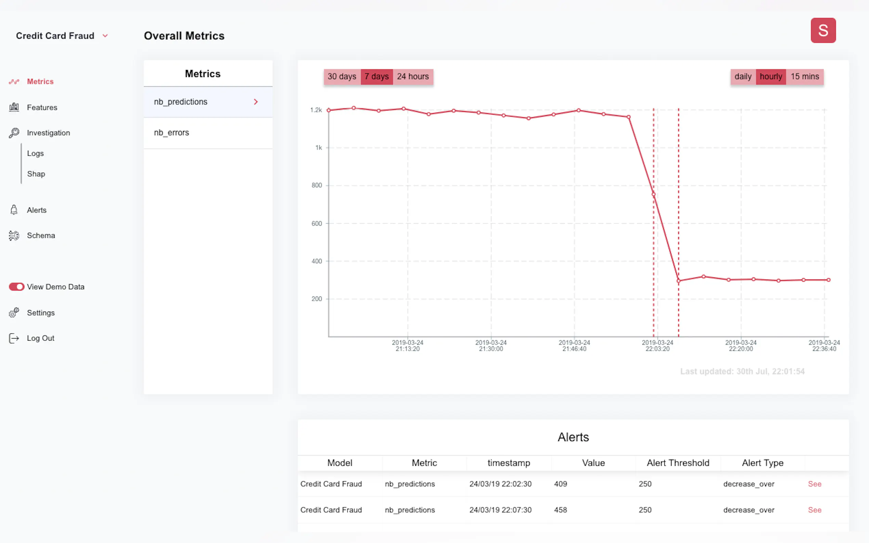869x543 pixels.
Task: Click the Metrics line chart icon
Action: click(x=14, y=82)
